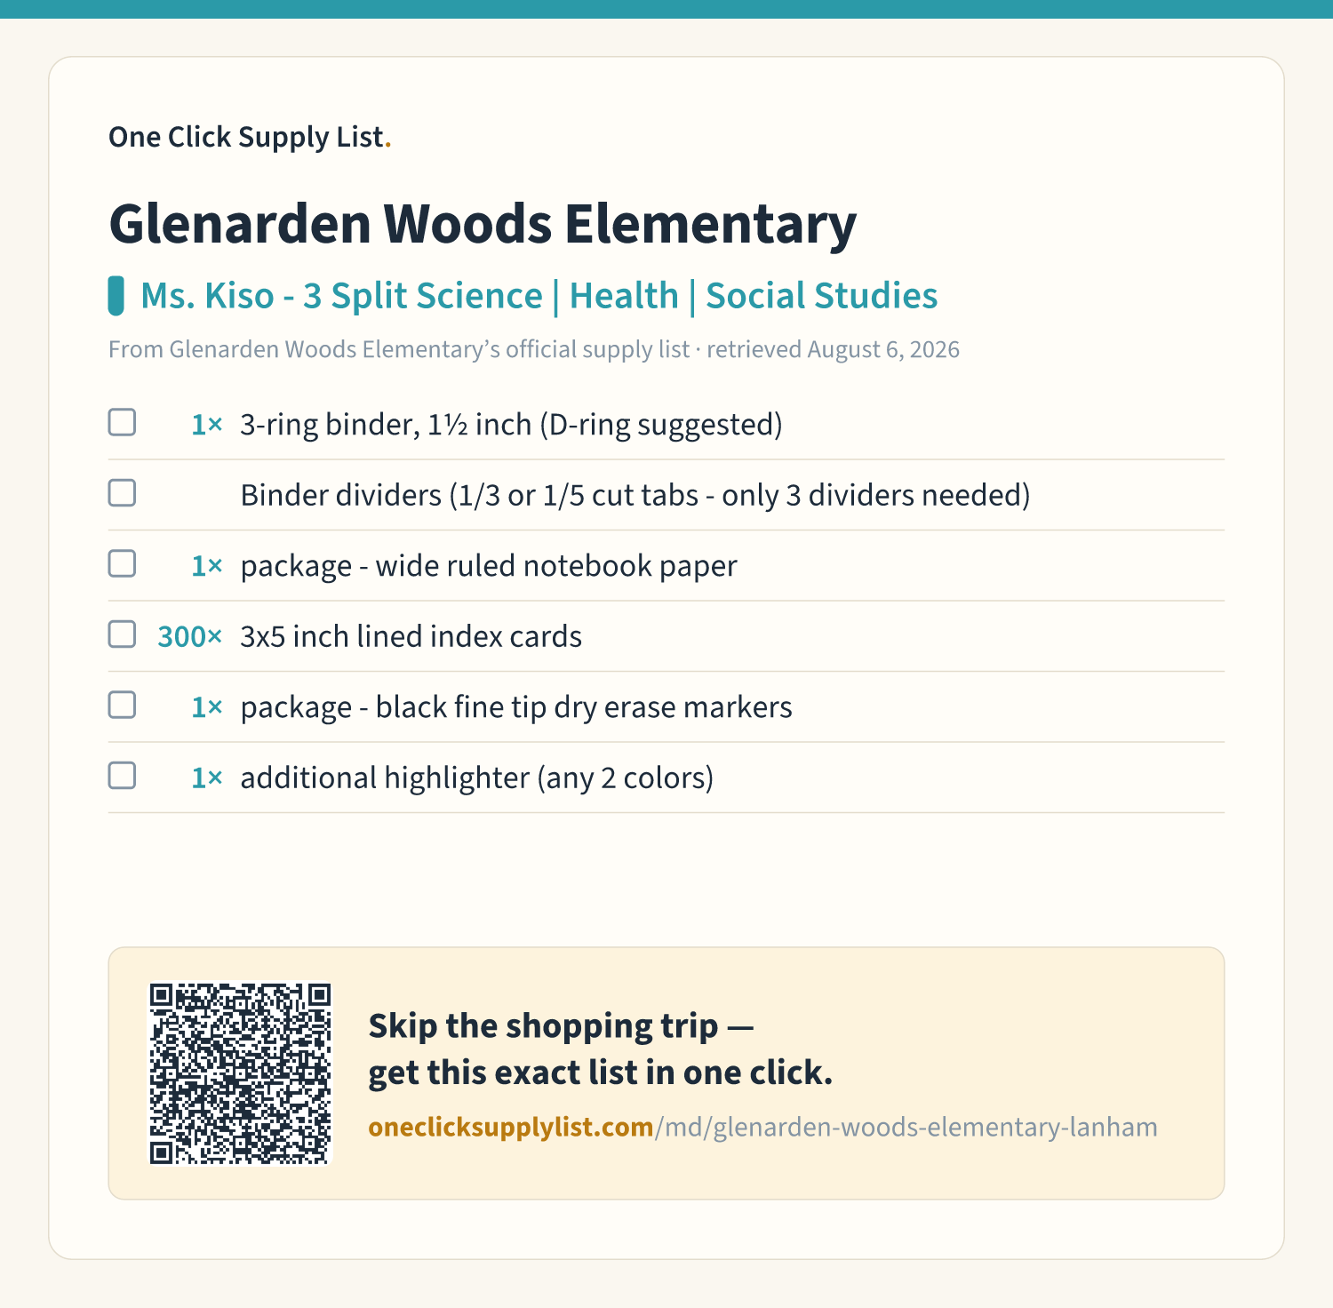Viewport: 1333px width, 1308px height.
Task: Select the highlighter item text
Action: (x=477, y=778)
